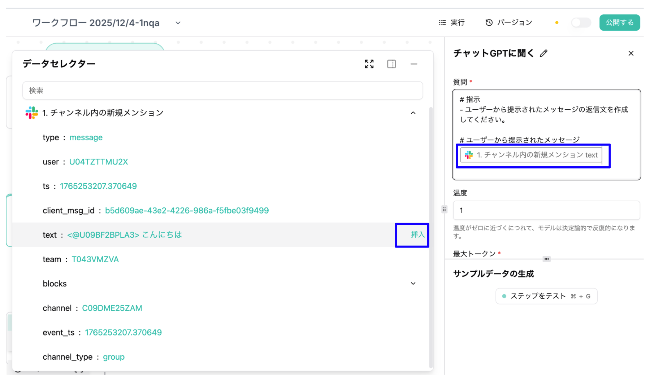
Task: Rename the step using the pencil icon
Action: click(544, 53)
